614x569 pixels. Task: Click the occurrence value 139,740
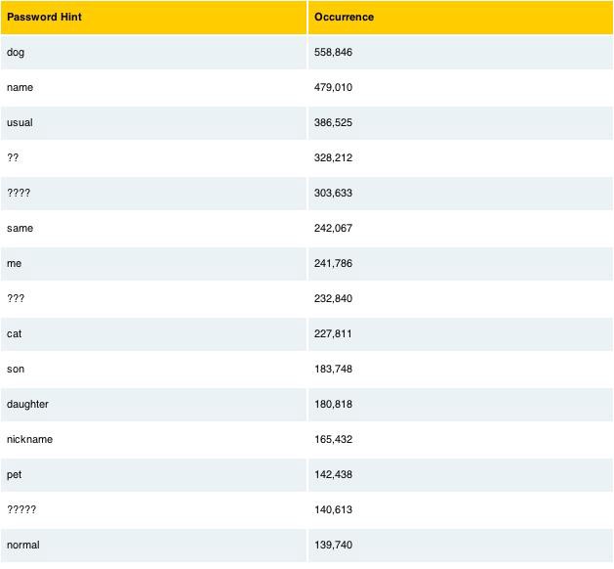(x=333, y=546)
